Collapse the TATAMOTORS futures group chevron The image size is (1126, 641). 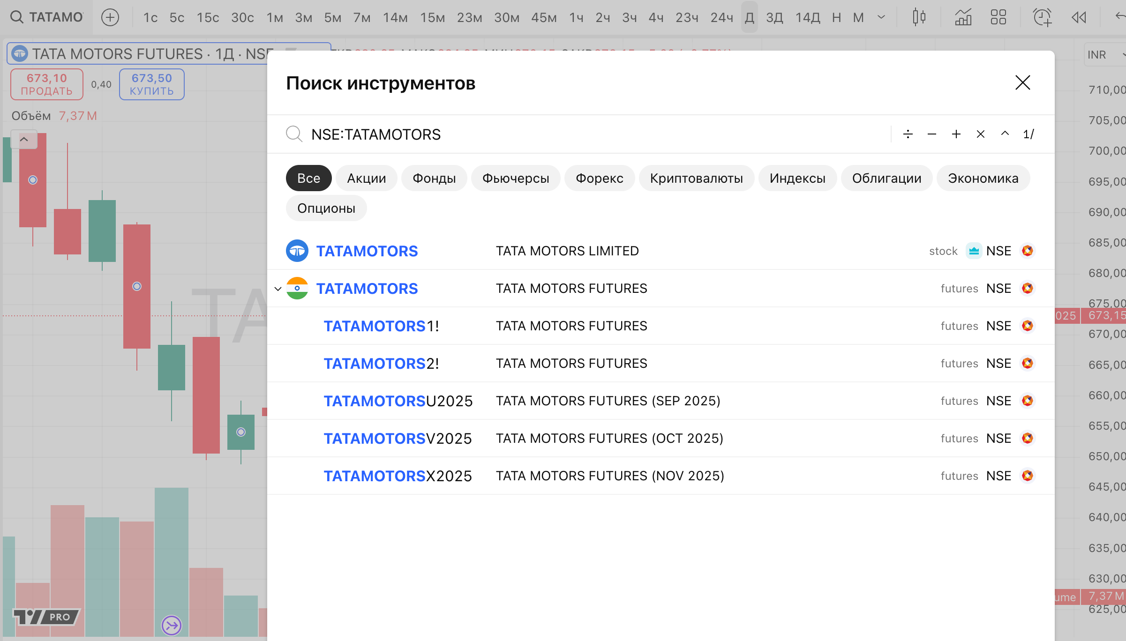[x=278, y=289]
